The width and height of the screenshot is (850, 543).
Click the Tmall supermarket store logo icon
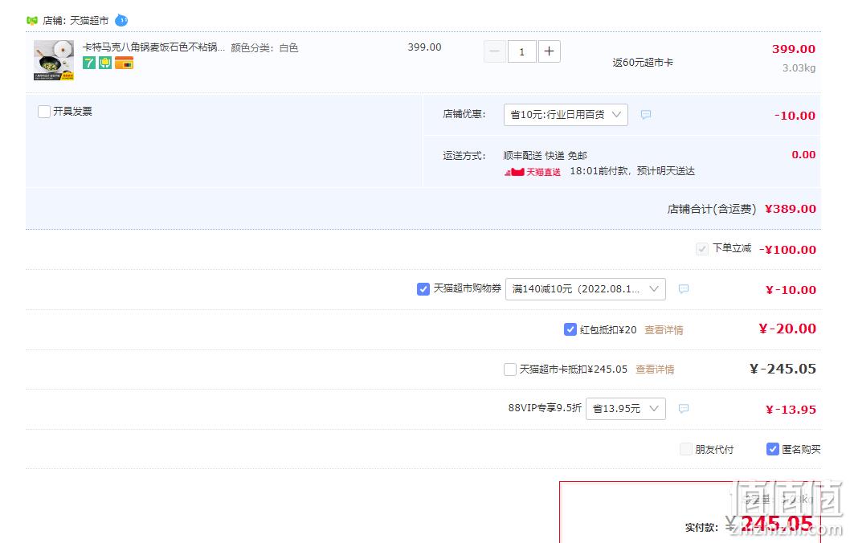(32, 21)
